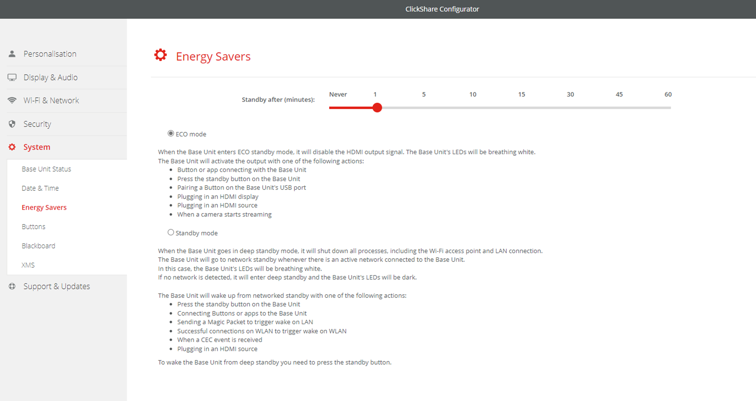Open the Buttons settings page
The height and width of the screenshot is (401, 756).
34,227
